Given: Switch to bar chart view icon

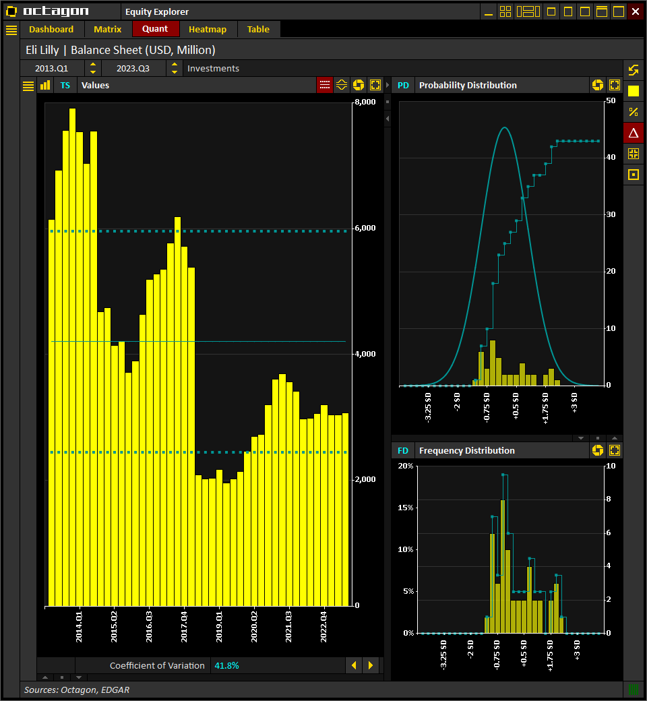Looking at the screenshot, I should (45, 86).
